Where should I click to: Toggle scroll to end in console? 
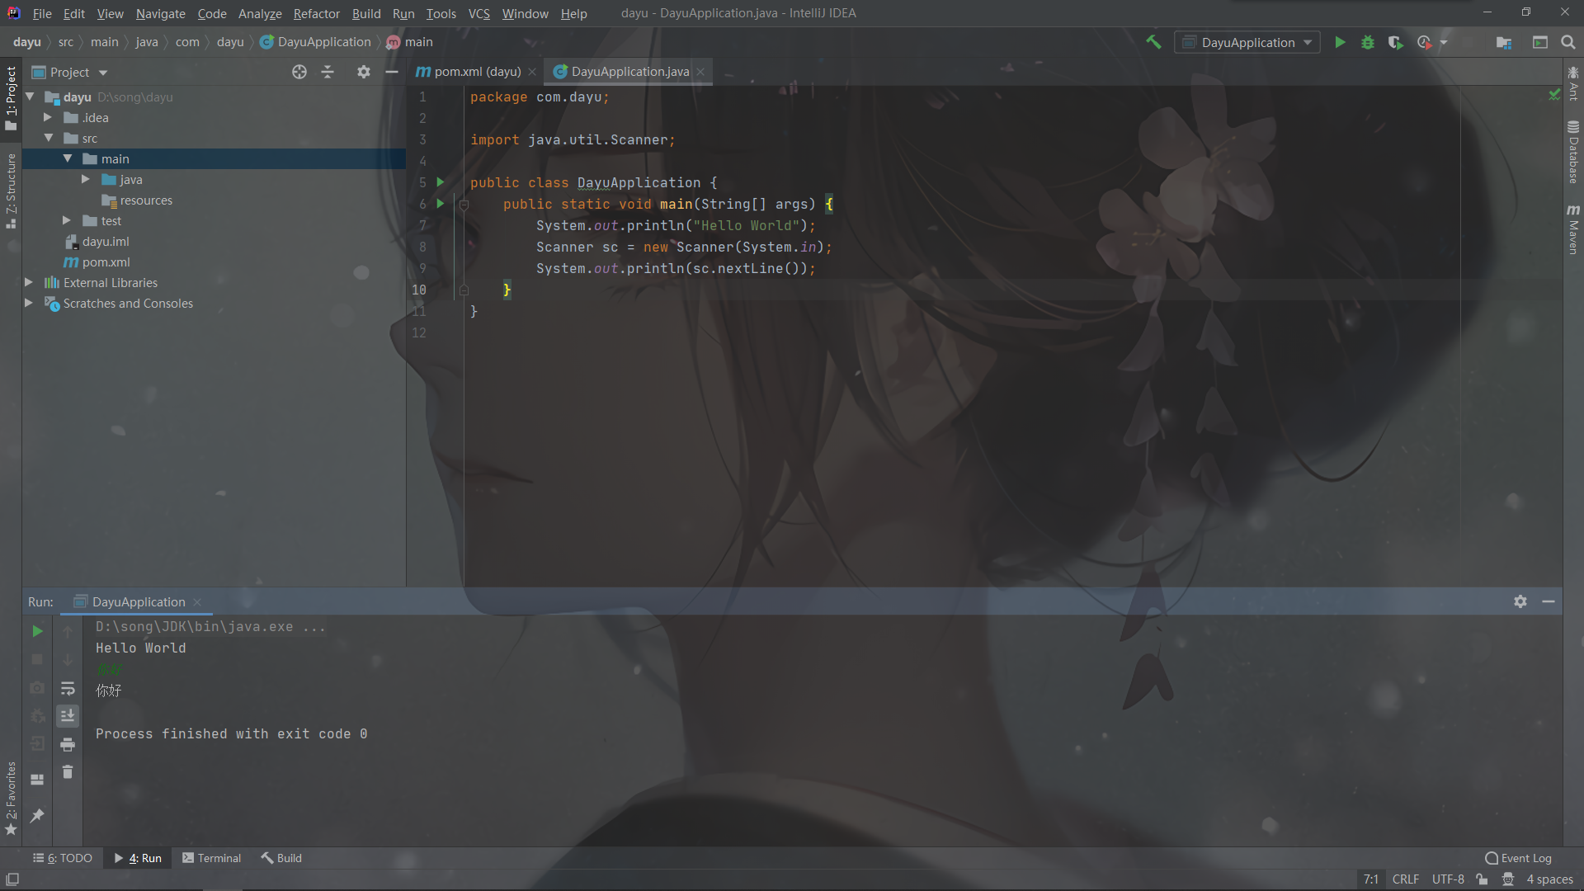pos(68,716)
